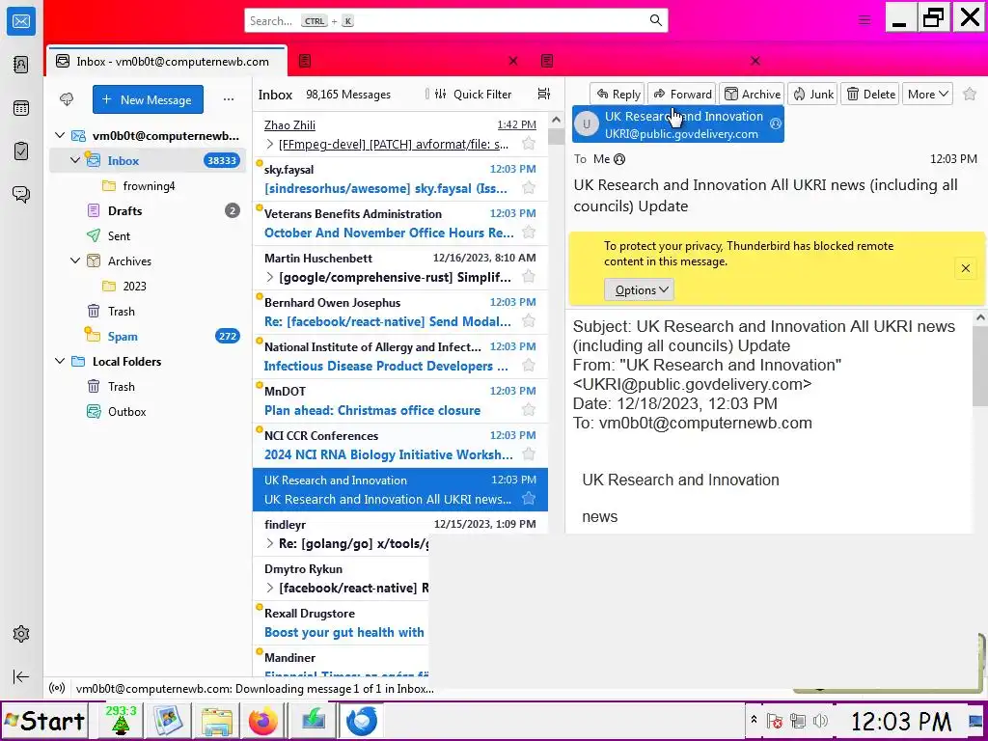Screen dimensions: 988x741
Task: Open the Windows Start button
Action: point(44,721)
